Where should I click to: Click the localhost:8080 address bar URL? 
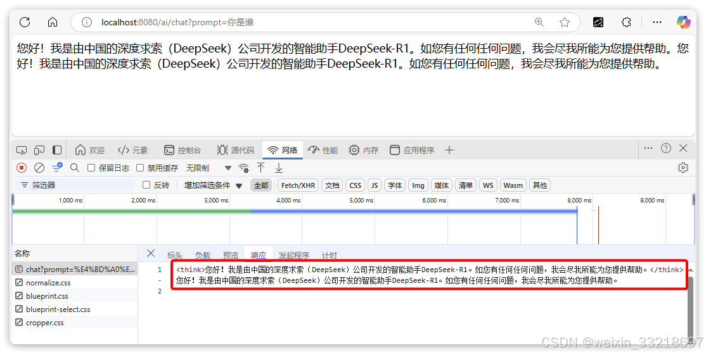[x=177, y=22]
